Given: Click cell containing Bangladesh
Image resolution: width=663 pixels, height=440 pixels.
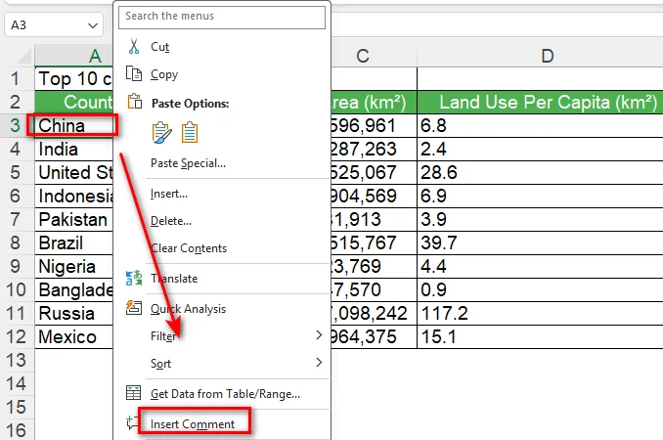Looking at the screenshot, I should coord(74,289).
